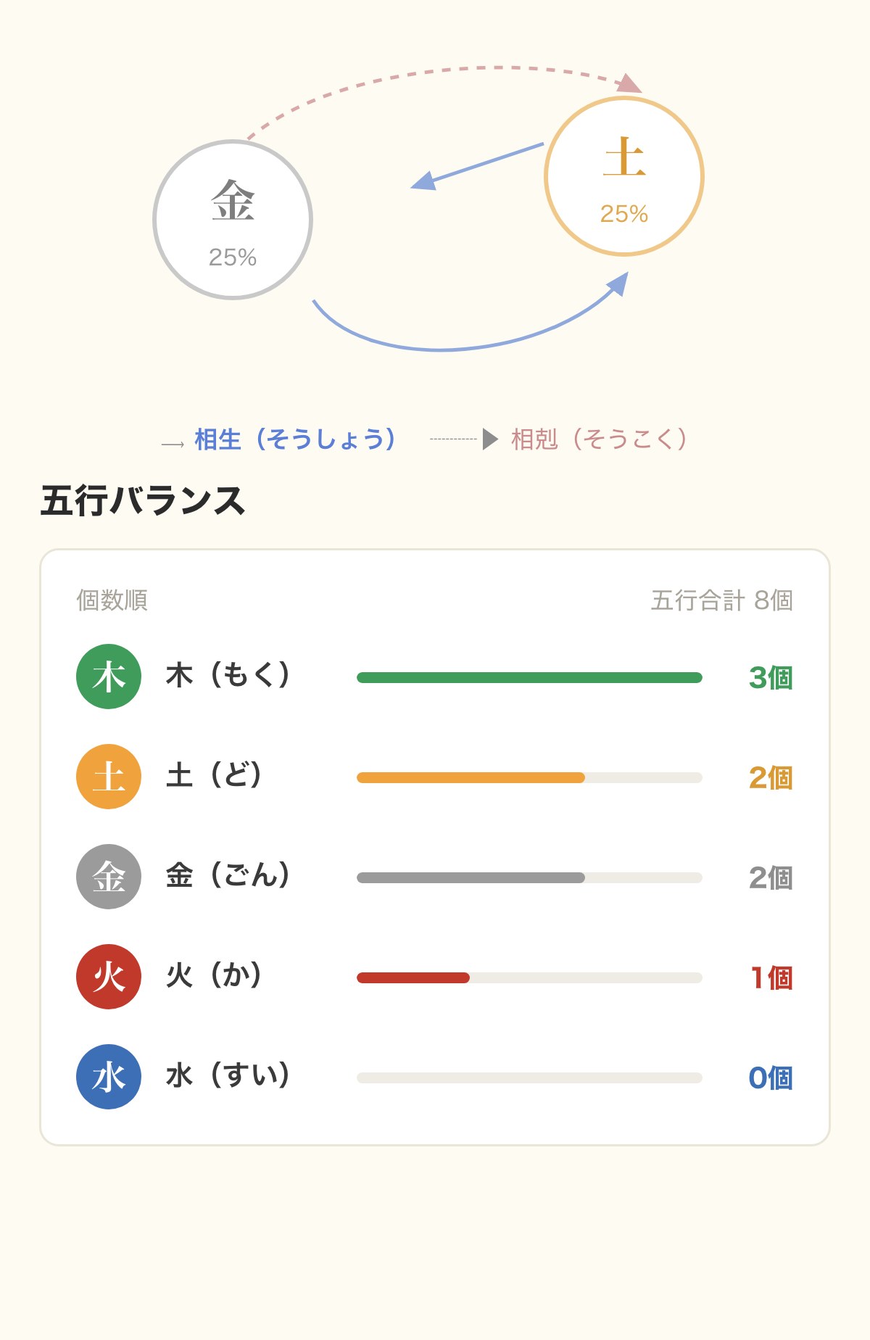Viewport: 870px width, 1340px height.
Task: Select the 金 25% circle in diagram
Action: point(233,220)
